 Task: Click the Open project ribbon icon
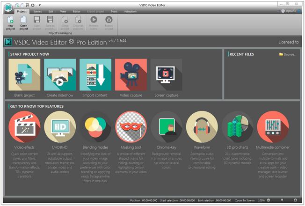pyautogui.click(x=23, y=22)
